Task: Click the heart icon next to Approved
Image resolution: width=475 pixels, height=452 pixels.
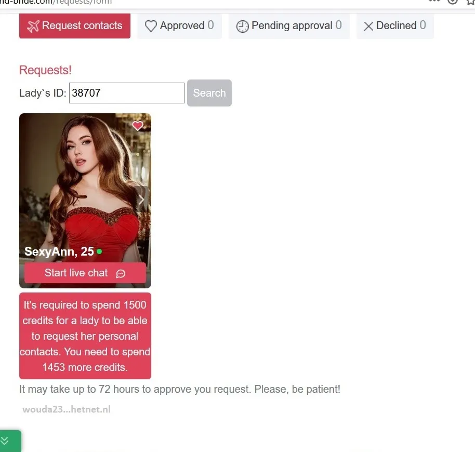Action: pos(151,26)
